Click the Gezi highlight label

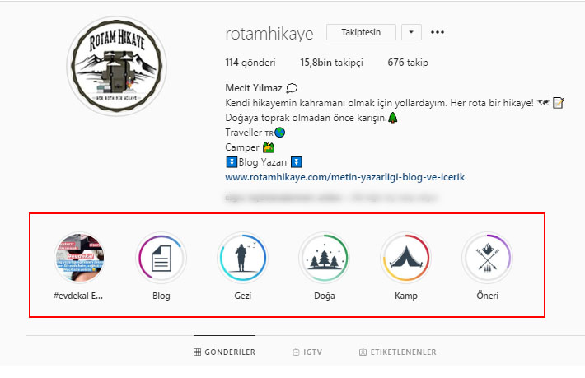tap(242, 296)
